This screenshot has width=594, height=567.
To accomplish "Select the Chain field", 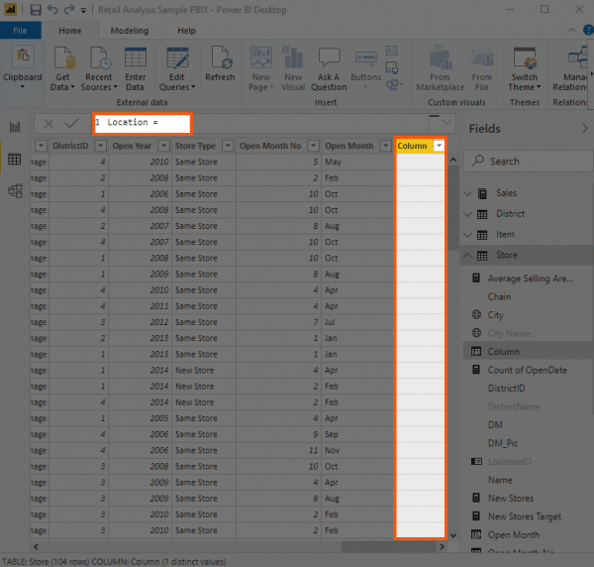I will tap(499, 296).
